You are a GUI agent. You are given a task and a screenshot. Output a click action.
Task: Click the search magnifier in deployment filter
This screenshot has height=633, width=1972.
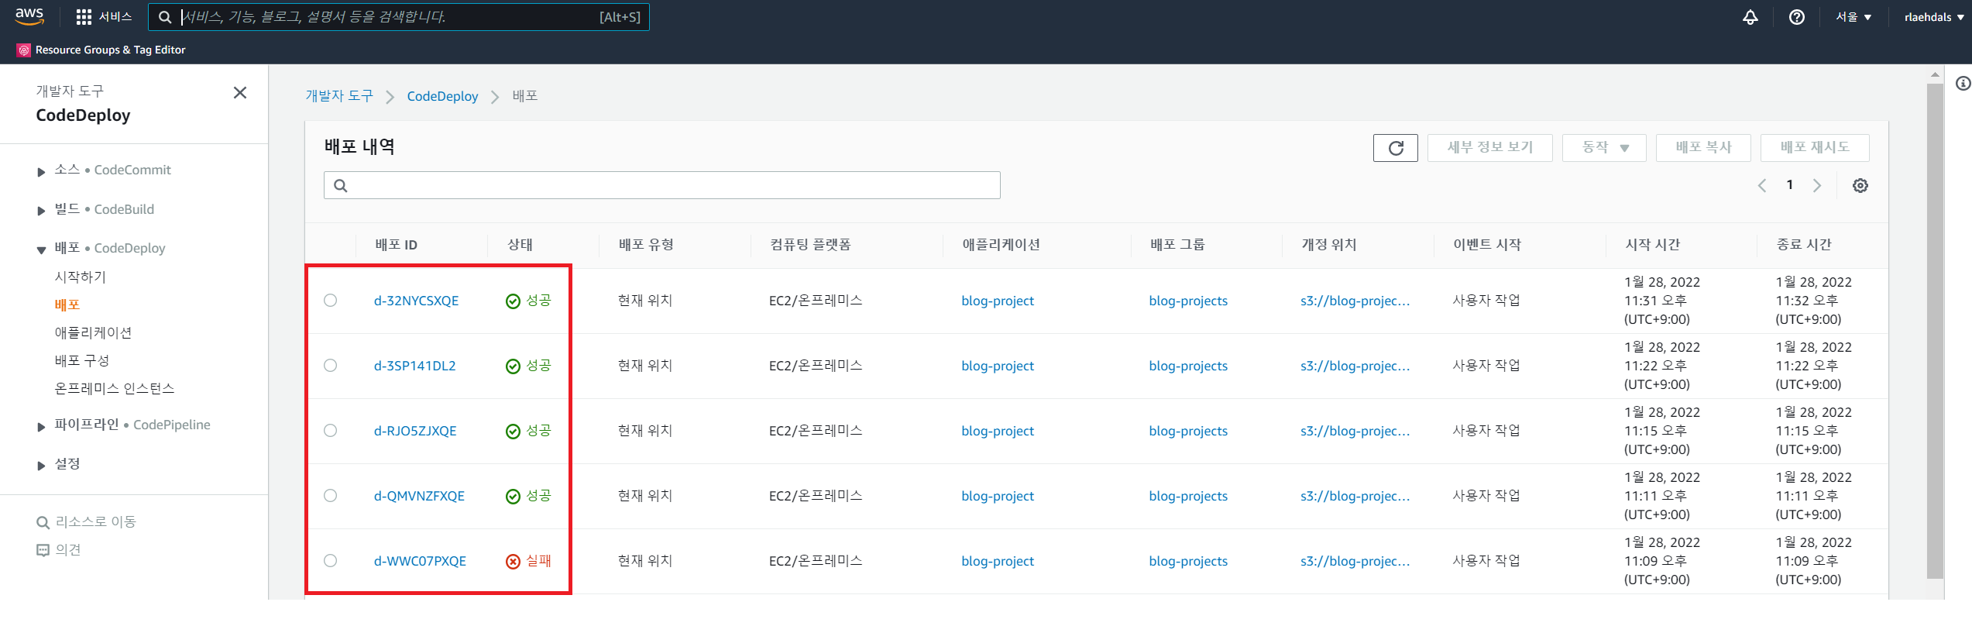[341, 185]
